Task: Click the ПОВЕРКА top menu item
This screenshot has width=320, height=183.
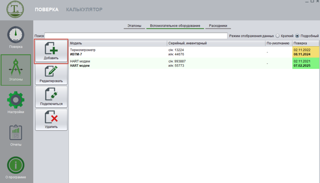Action: (47, 10)
